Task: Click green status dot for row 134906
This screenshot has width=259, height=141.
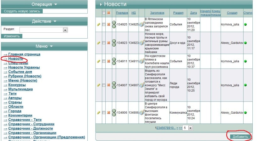Action: 245,113
